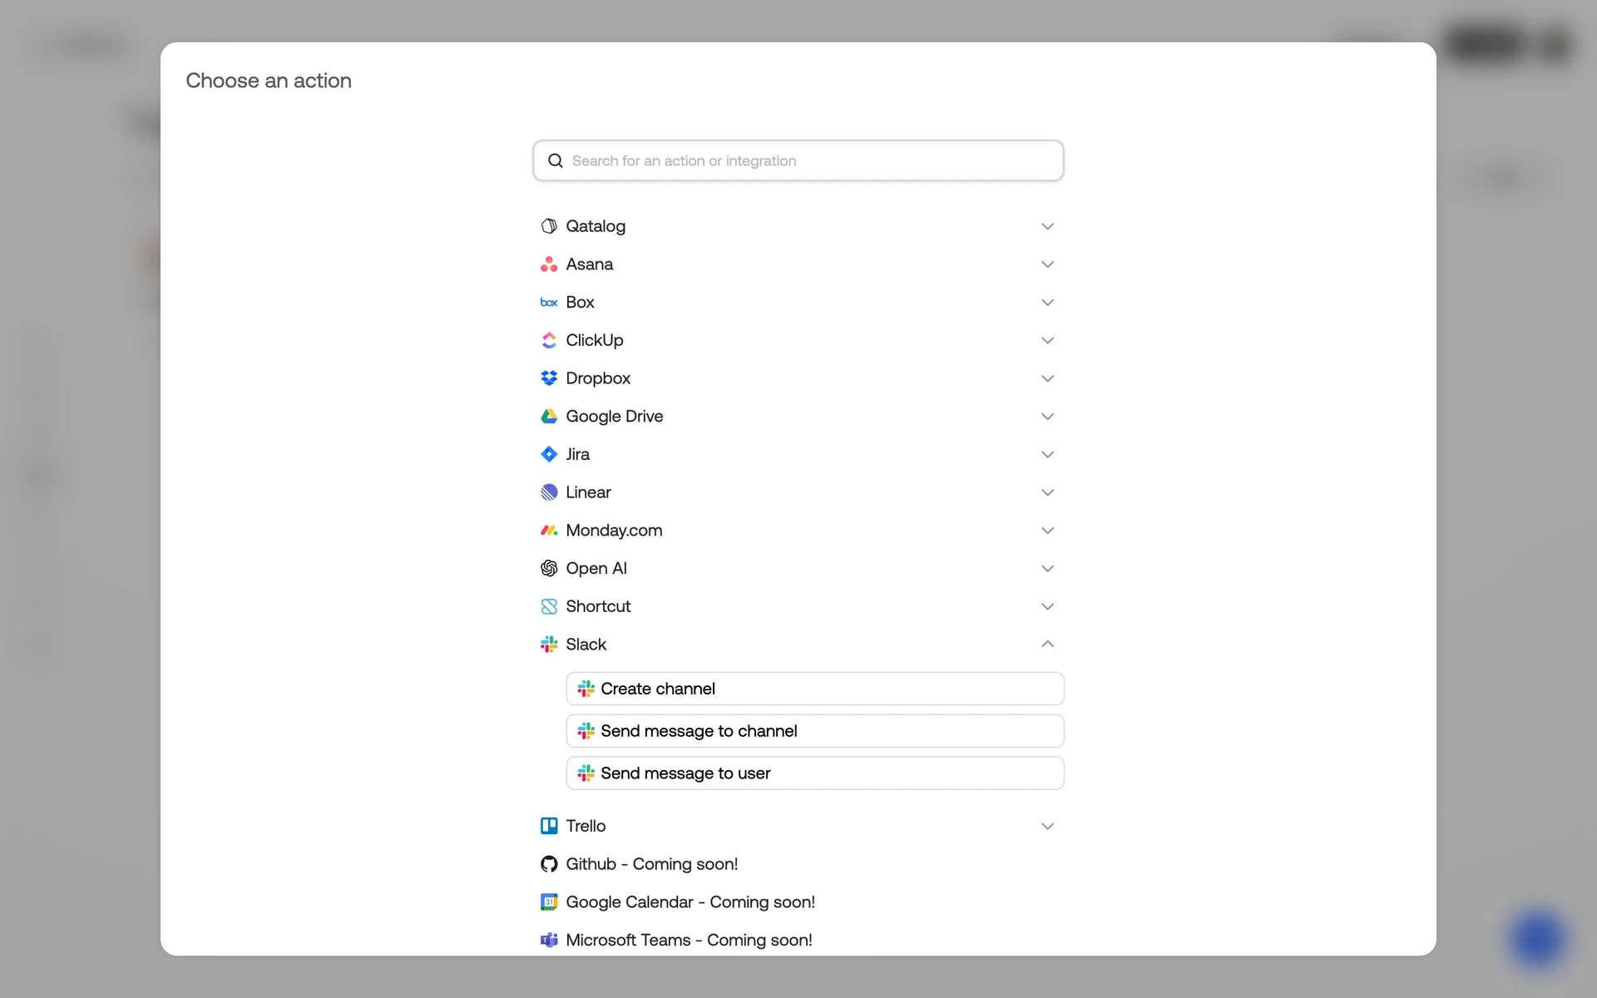This screenshot has width=1597, height=998.
Task: Click the Google Calendar Coming soon entry
Action: point(690,902)
